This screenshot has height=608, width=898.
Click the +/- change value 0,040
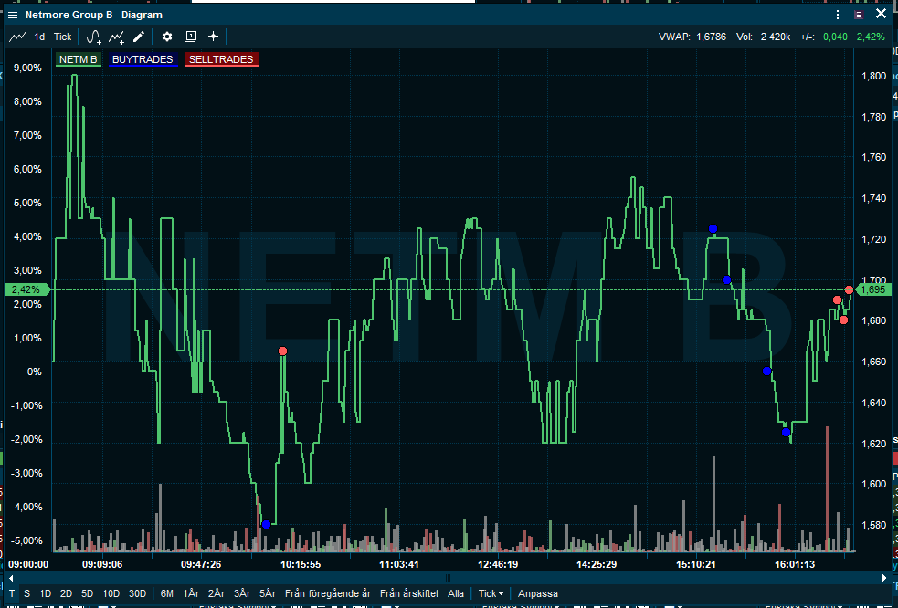pyautogui.click(x=835, y=37)
